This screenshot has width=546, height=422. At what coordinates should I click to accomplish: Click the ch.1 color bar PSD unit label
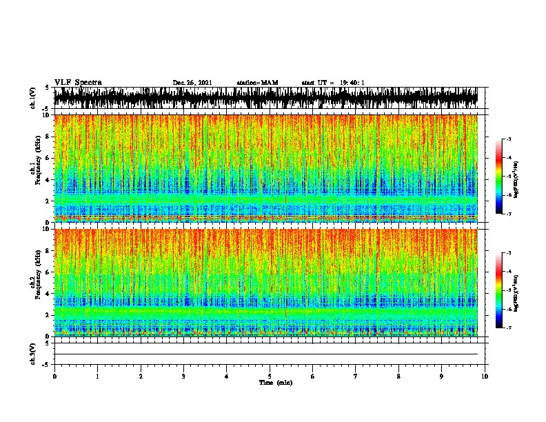[x=516, y=179]
